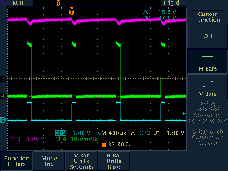The width and height of the screenshot is (228, 171).
Task: Click channel 4 ground reference marker
Action: coord(3,96)
